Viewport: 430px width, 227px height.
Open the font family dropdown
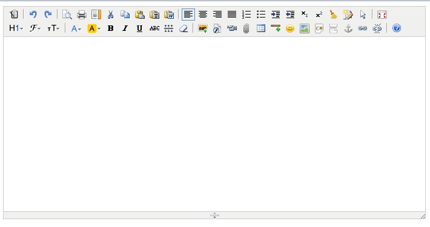(35, 28)
